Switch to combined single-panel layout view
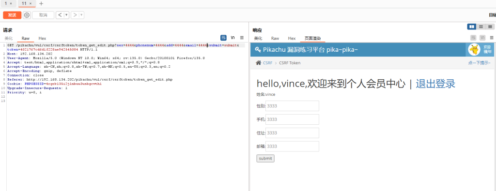The image size is (496, 191). (490, 27)
